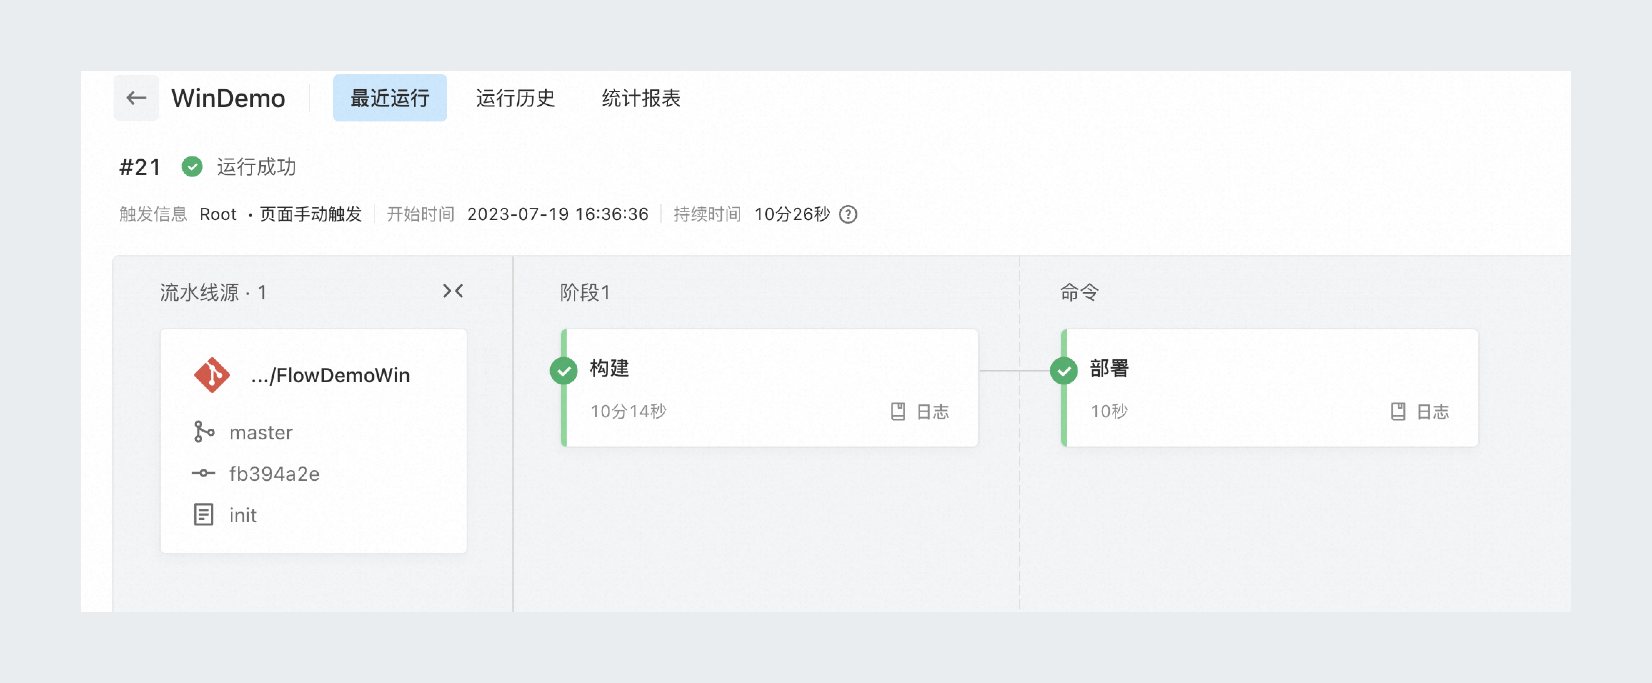Click the 运行成功 status text
1652x683 pixels.
256,167
